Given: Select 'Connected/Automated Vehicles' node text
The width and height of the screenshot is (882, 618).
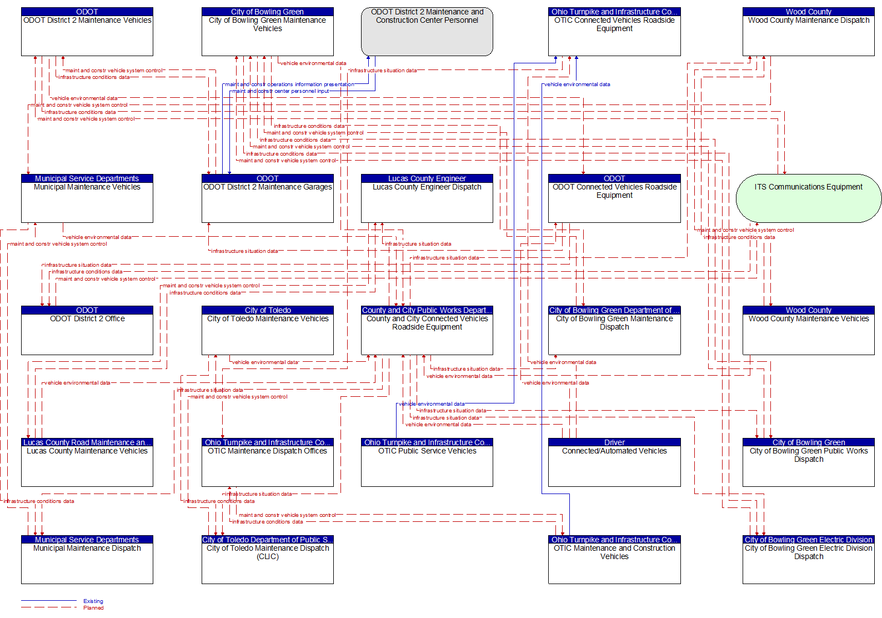Looking at the screenshot, I should pos(614,451).
